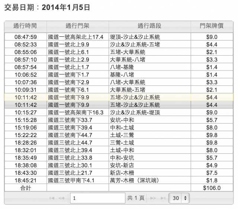238x209 pixels.
Task: Click gantry cell 國道三號南下33.7
Action: coord(78,120)
